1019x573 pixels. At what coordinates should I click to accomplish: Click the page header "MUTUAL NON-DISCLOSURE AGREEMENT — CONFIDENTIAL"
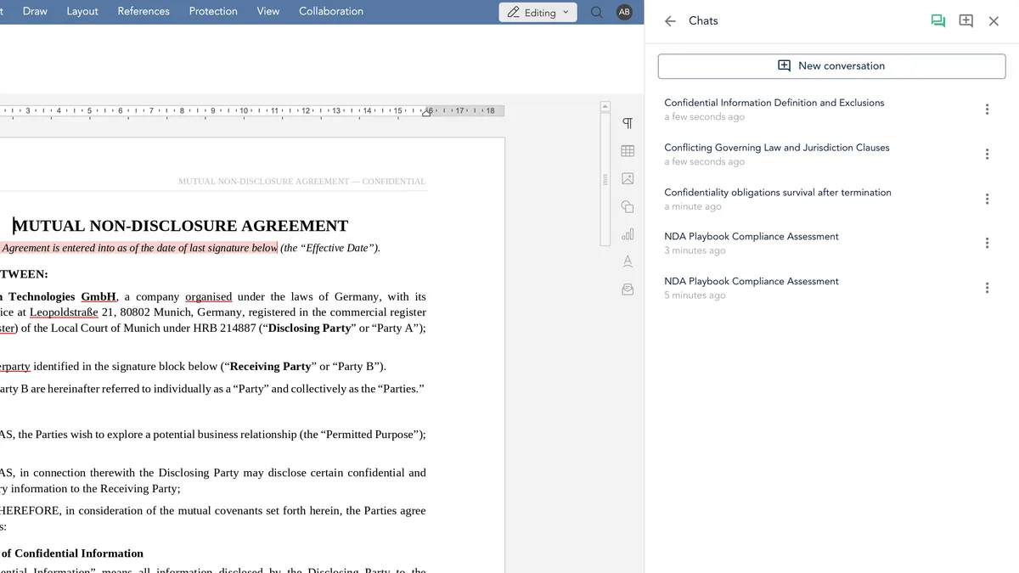coord(301,182)
